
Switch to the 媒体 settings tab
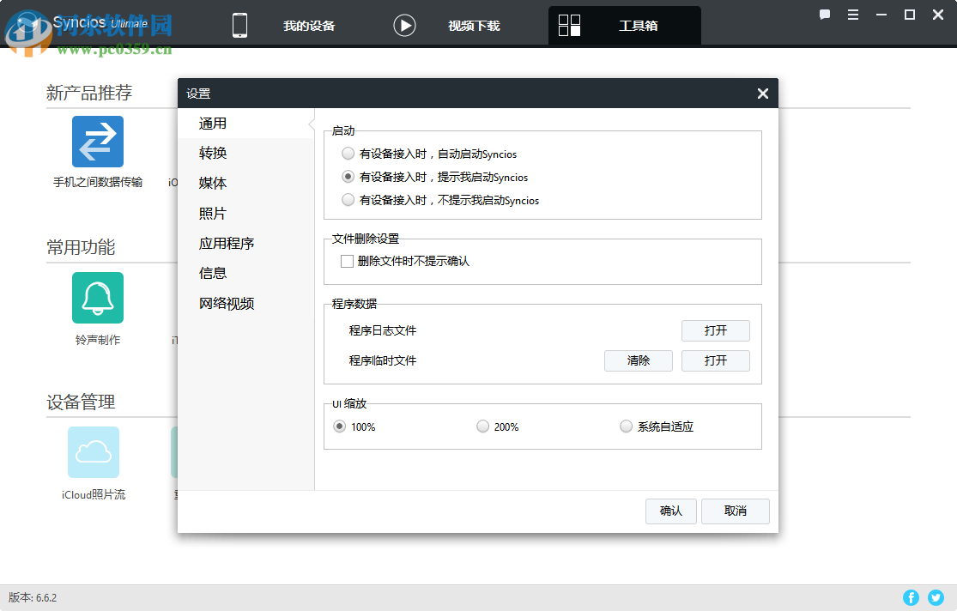pyautogui.click(x=212, y=183)
